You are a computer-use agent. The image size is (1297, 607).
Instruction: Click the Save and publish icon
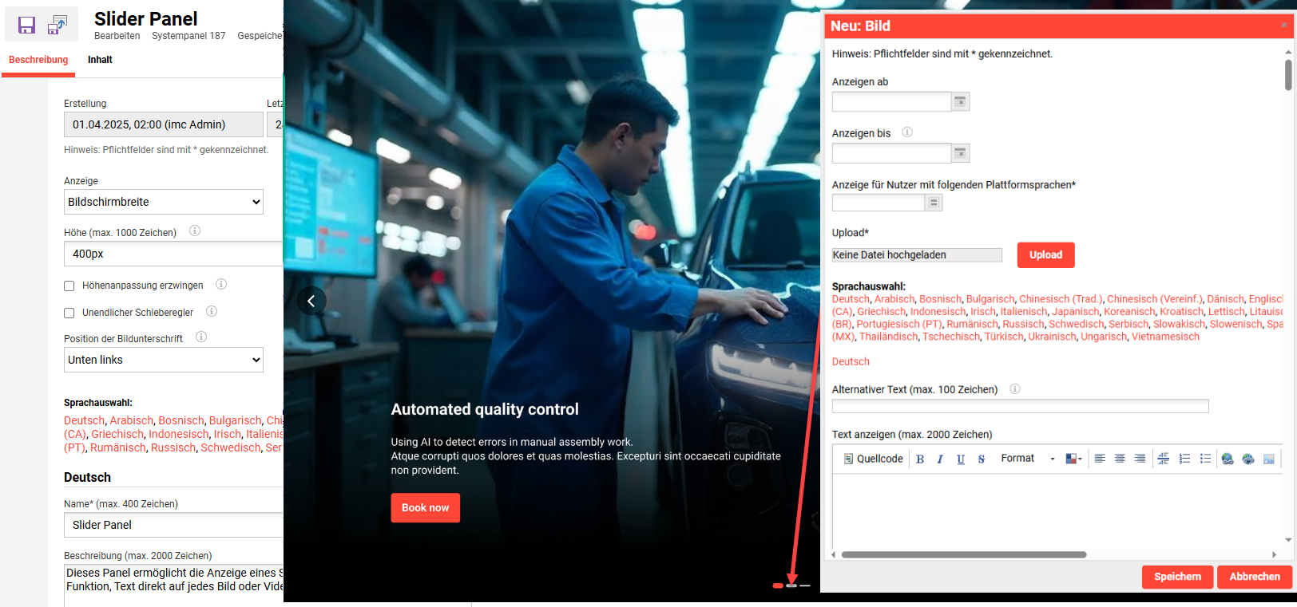coord(58,25)
